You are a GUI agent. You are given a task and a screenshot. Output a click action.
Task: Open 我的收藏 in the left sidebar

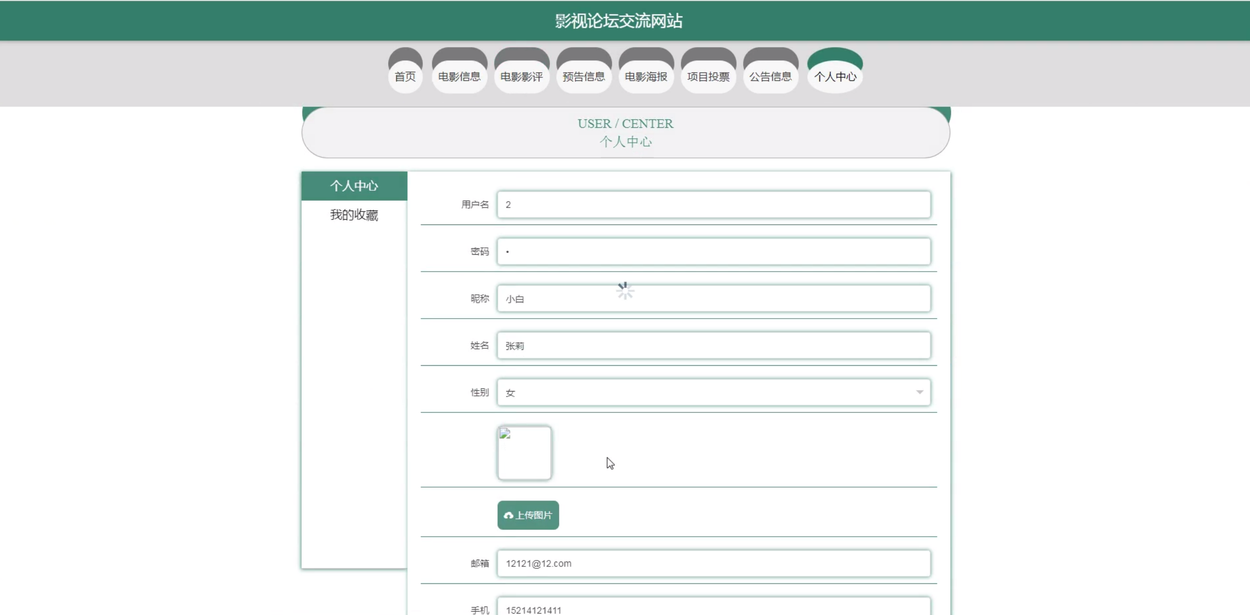coord(354,215)
